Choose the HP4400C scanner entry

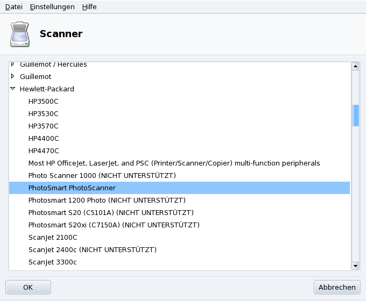pyautogui.click(x=44, y=138)
